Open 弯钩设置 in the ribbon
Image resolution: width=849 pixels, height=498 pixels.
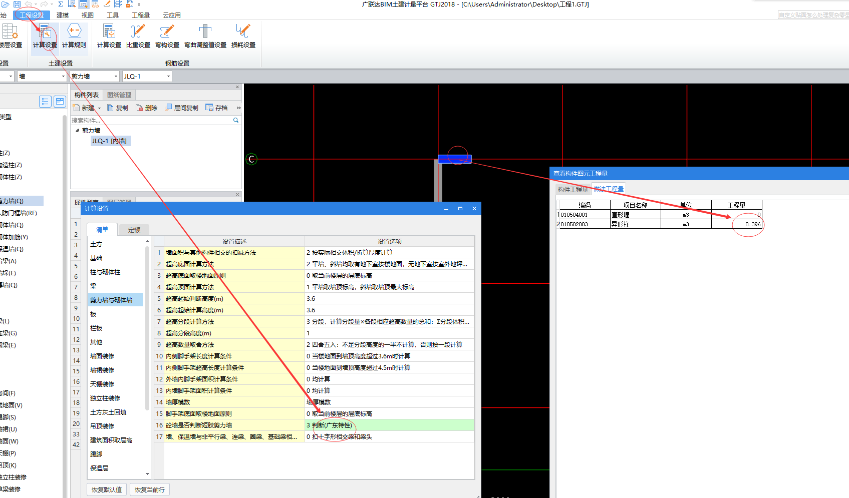(167, 36)
